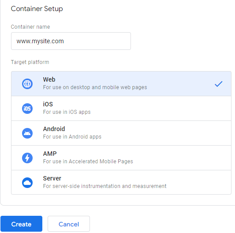Screen dimensions: 235x233
Task: Click 'For use in Android apps' description
Action: pyautogui.click(x=72, y=137)
